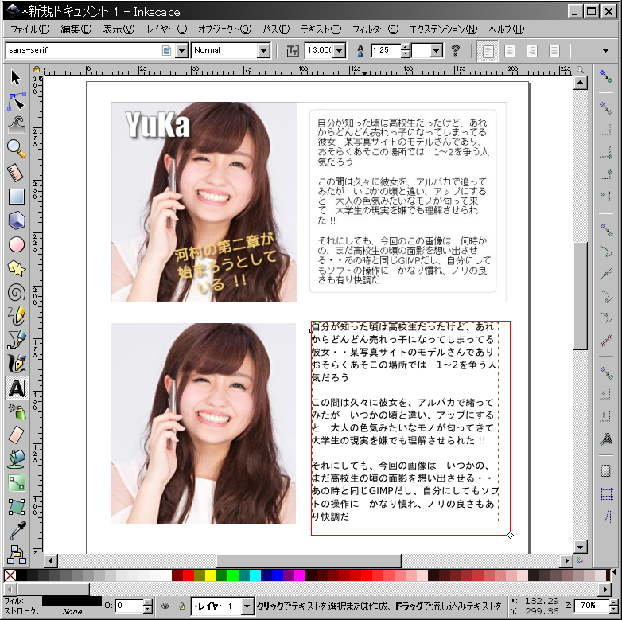Select the Text tool
The image size is (622, 620).
point(17,388)
